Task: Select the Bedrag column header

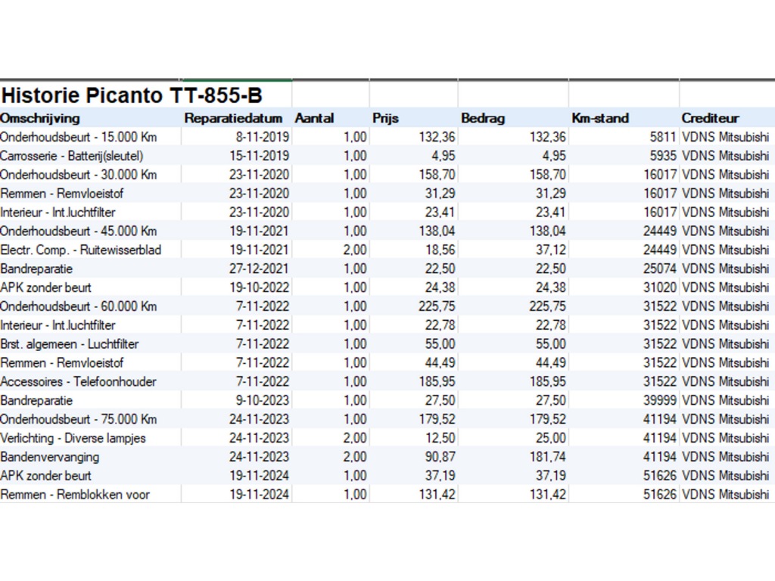Action: coord(483,118)
